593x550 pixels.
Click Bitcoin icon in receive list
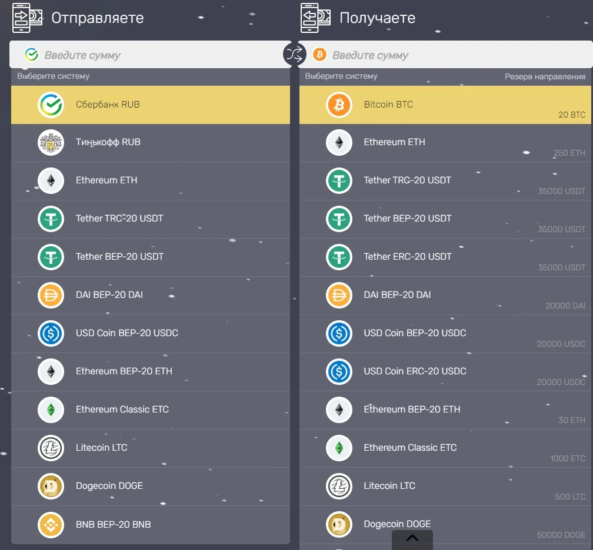pyautogui.click(x=339, y=105)
